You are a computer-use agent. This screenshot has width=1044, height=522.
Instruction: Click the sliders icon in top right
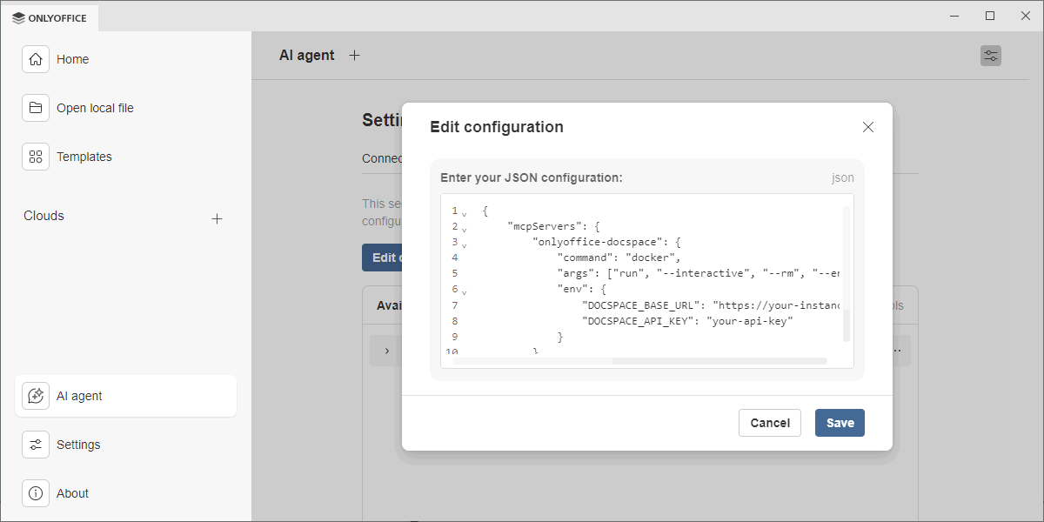990,56
